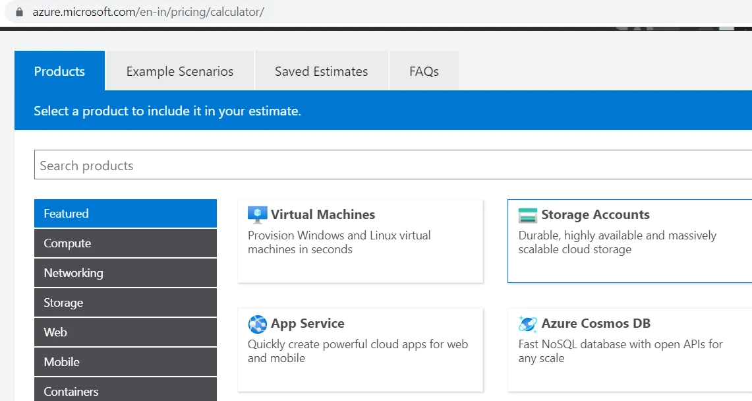Select the Compute category
The height and width of the screenshot is (401, 752).
pos(125,243)
